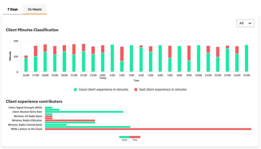This screenshot has width=261, height=149.
Task: Select the 16:00 bar's green segment
Action: 26,65
